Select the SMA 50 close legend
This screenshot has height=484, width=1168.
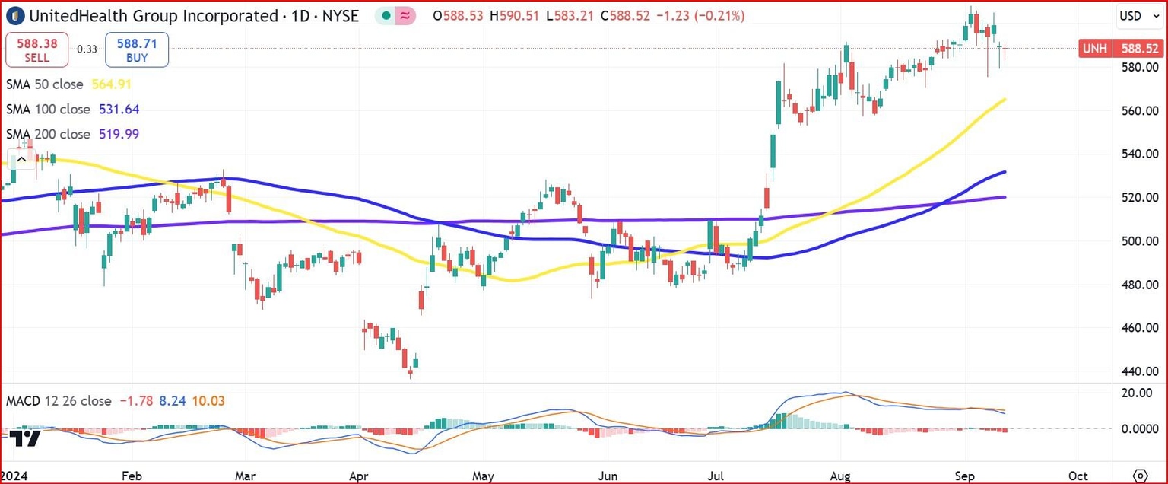tap(46, 84)
